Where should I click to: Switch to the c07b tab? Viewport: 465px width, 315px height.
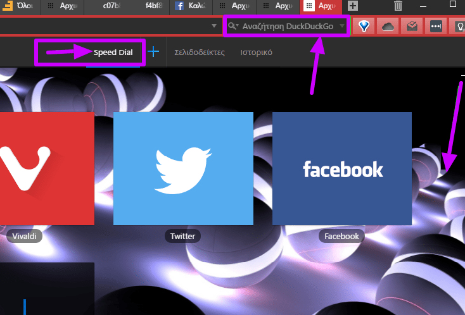click(105, 6)
